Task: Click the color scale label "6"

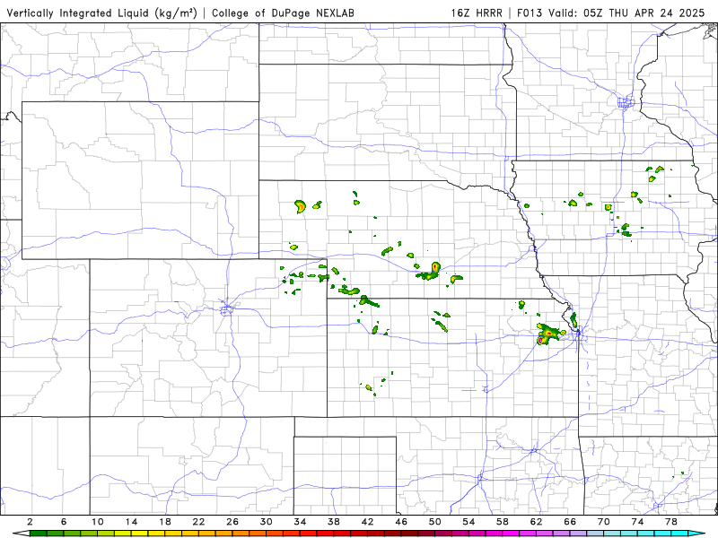Action: pyautogui.click(x=64, y=522)
